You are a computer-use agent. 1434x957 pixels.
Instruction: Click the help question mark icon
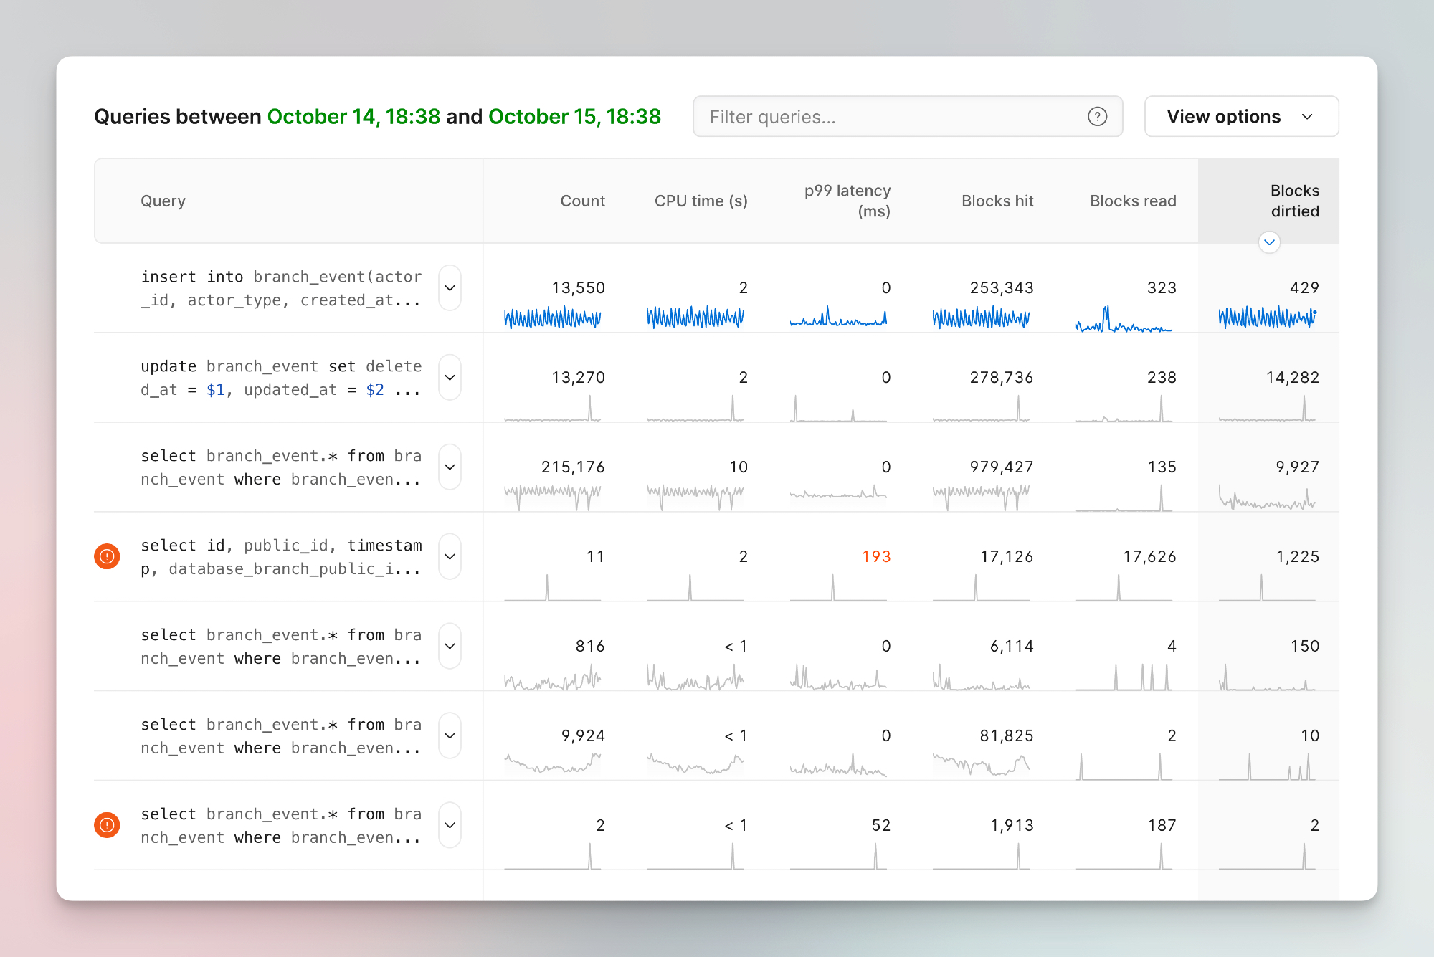(x=1097, y=117)
